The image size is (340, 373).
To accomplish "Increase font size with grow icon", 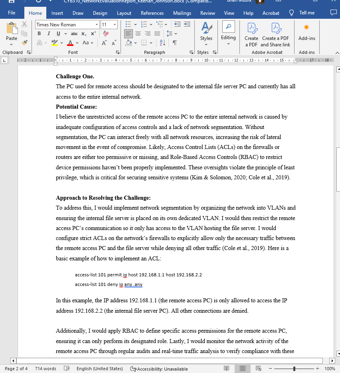I will pos(104,43).
